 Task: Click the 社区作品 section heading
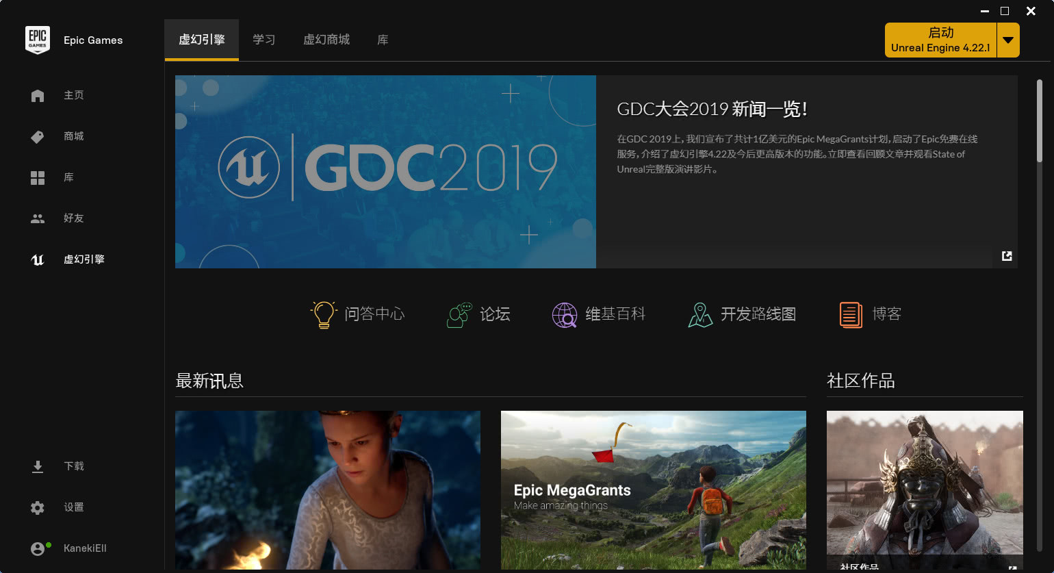click(861, 381)
